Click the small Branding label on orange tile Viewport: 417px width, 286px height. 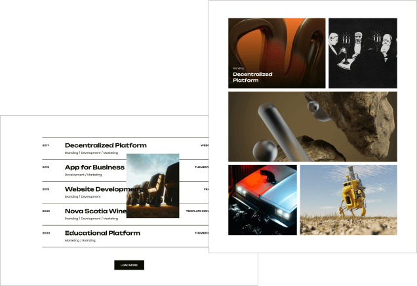238,68
